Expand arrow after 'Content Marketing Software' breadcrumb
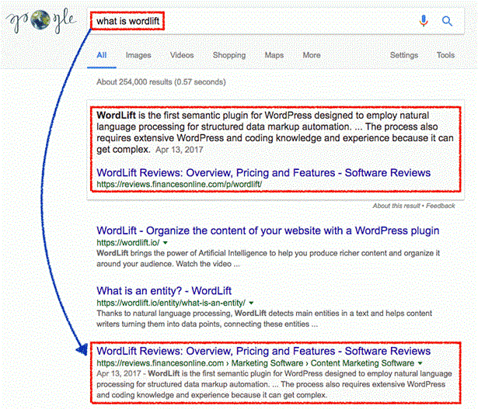 pos(420,363)
